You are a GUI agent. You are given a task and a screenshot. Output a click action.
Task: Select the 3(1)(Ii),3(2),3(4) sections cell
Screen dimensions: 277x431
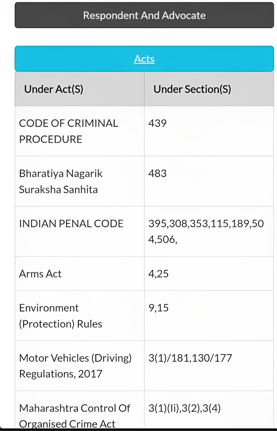click(x=184, y=408)
